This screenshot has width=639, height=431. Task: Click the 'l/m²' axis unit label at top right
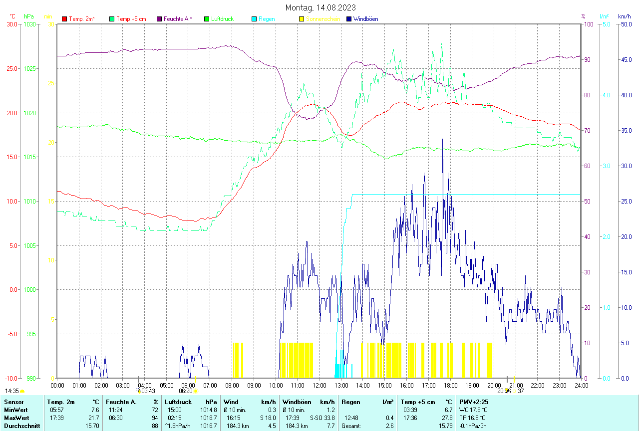(x=604, y=16)
